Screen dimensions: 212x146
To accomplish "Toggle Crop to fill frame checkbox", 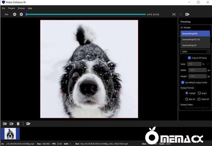I will (x=189, y=58).
